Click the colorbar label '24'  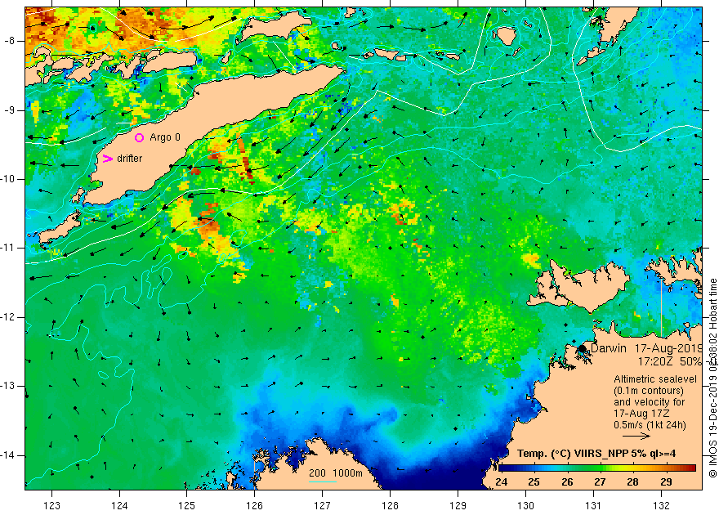(x=501, y=482)
